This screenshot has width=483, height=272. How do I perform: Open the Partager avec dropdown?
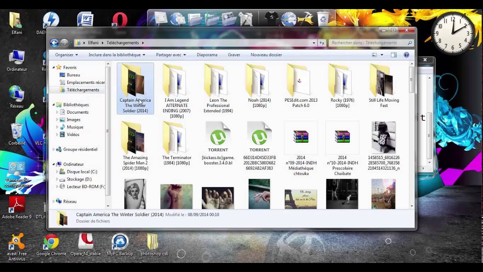pyautogui.click(x=171, y=55)
